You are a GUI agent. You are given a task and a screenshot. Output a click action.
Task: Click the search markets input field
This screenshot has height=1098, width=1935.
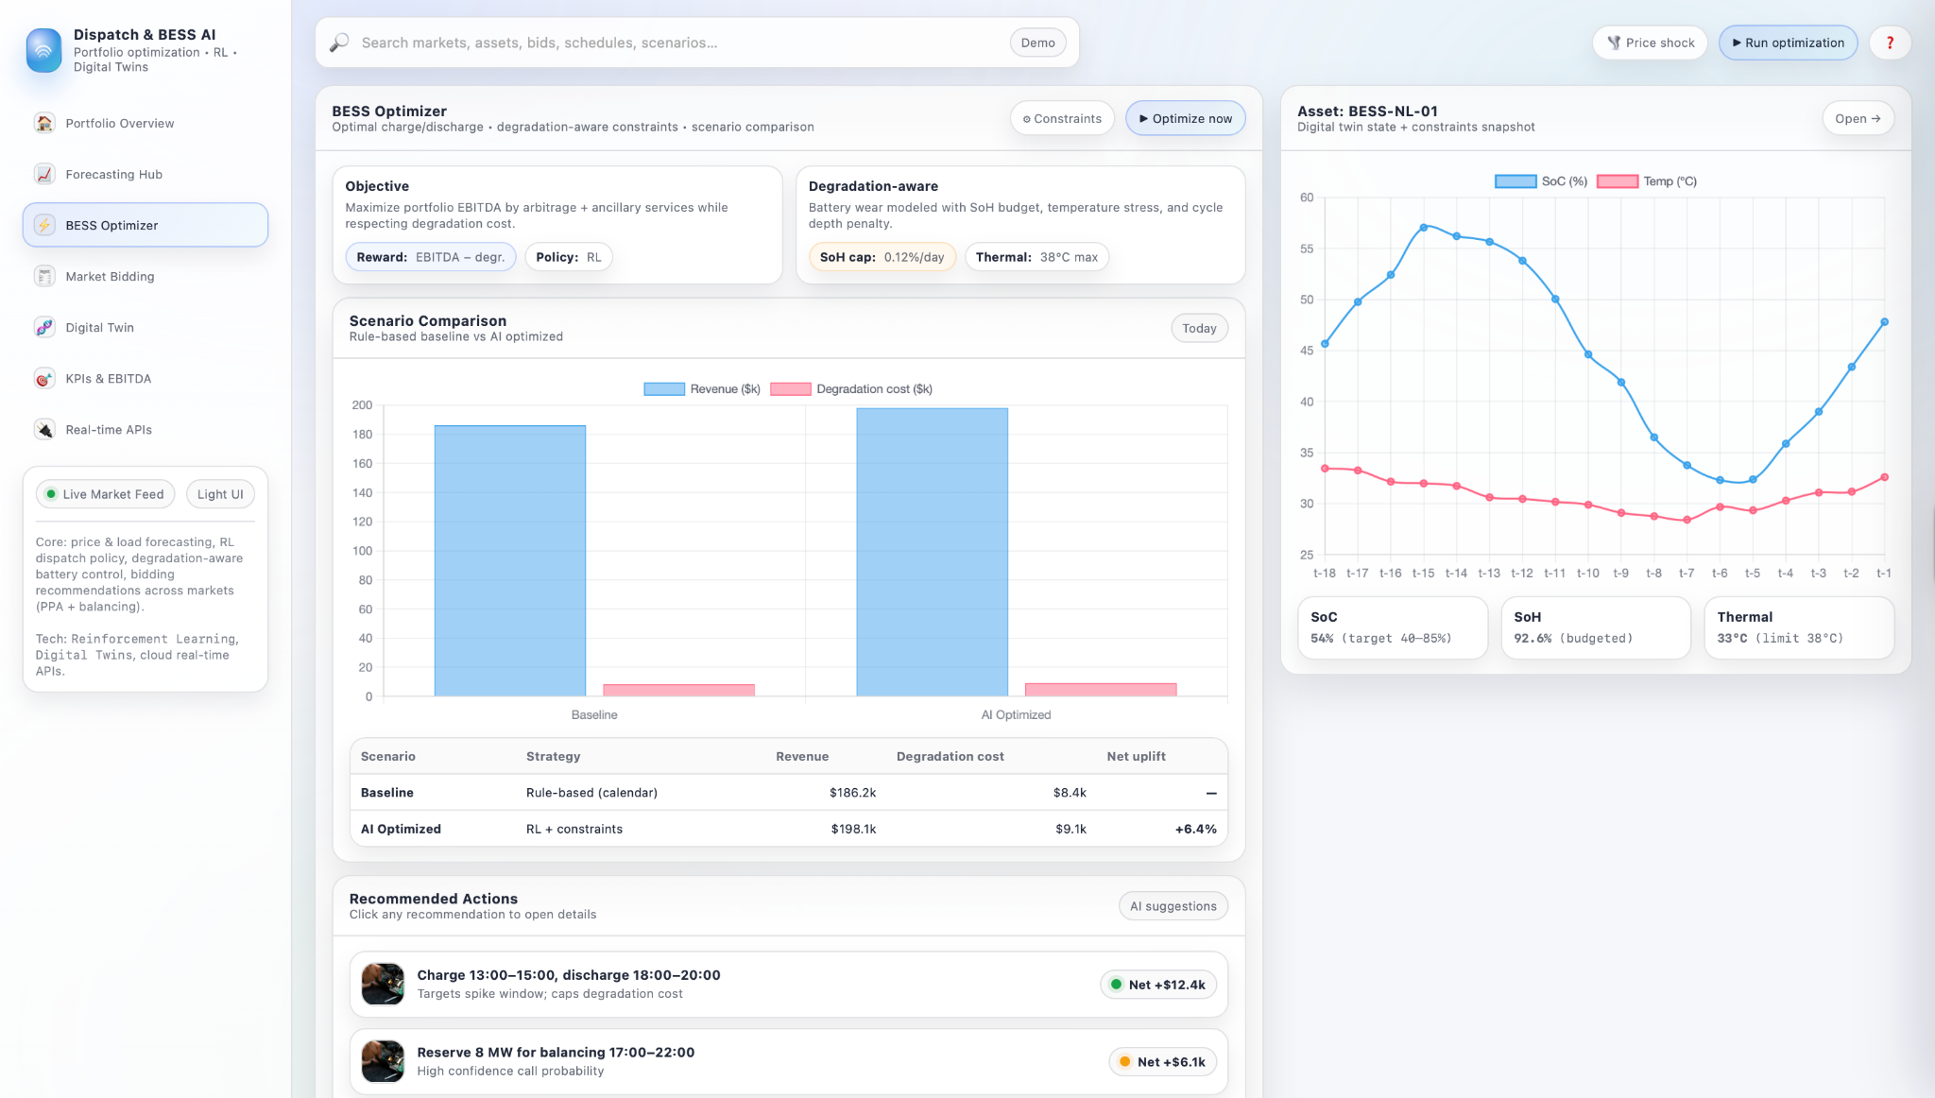680,43
